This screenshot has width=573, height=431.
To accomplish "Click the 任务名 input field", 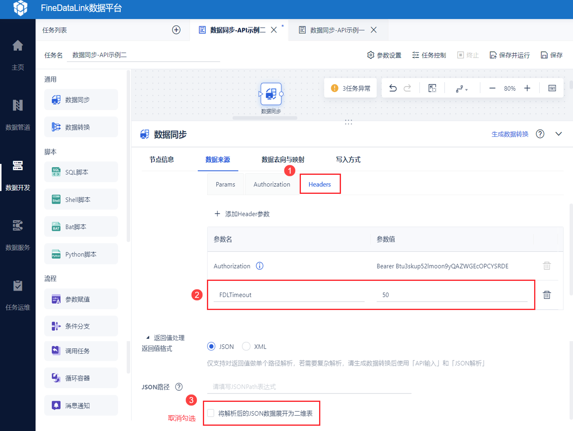I will (143, 55).
